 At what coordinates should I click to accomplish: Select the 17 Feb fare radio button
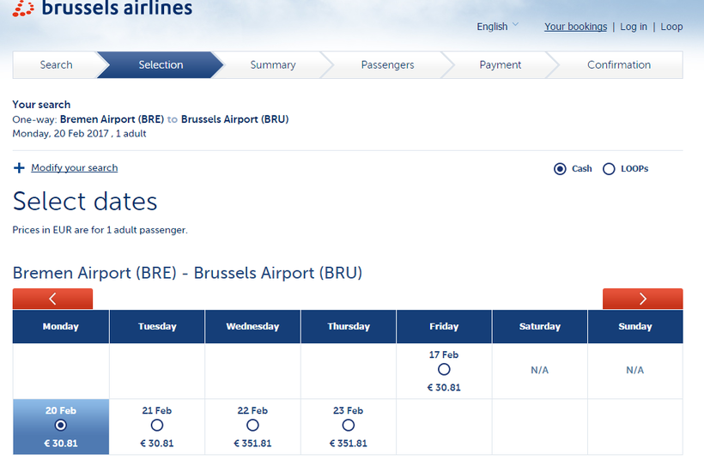tap(444, 369)
